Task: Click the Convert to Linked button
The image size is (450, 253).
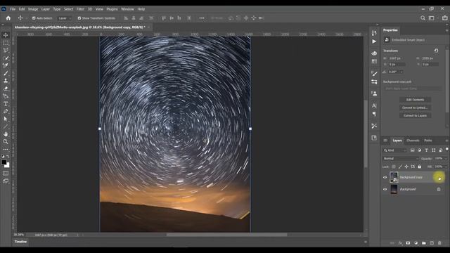Action: 415,108
